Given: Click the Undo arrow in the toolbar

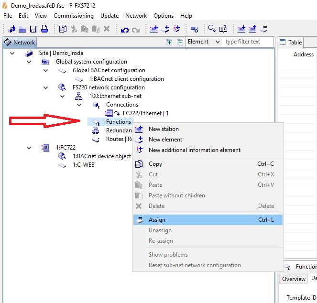Looking at the screenshot, I should 125,30.
